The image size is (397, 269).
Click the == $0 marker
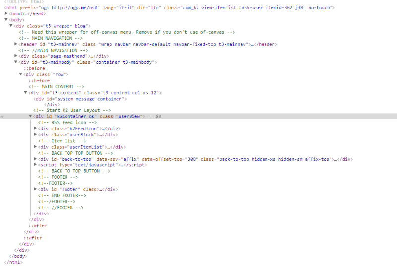point(154,116)
